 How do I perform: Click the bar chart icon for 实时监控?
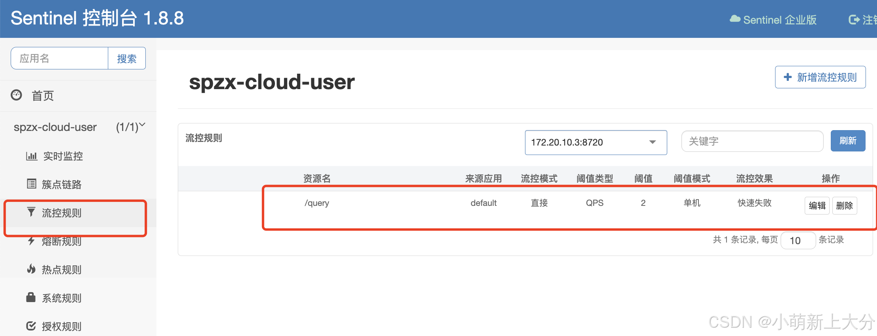pos(32,156)
